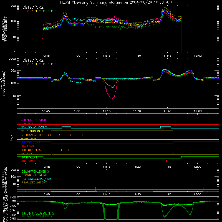The width and height of the screenshot is (222, 222).
Task: Click the GAP_FLAG label
Action: 27,123
